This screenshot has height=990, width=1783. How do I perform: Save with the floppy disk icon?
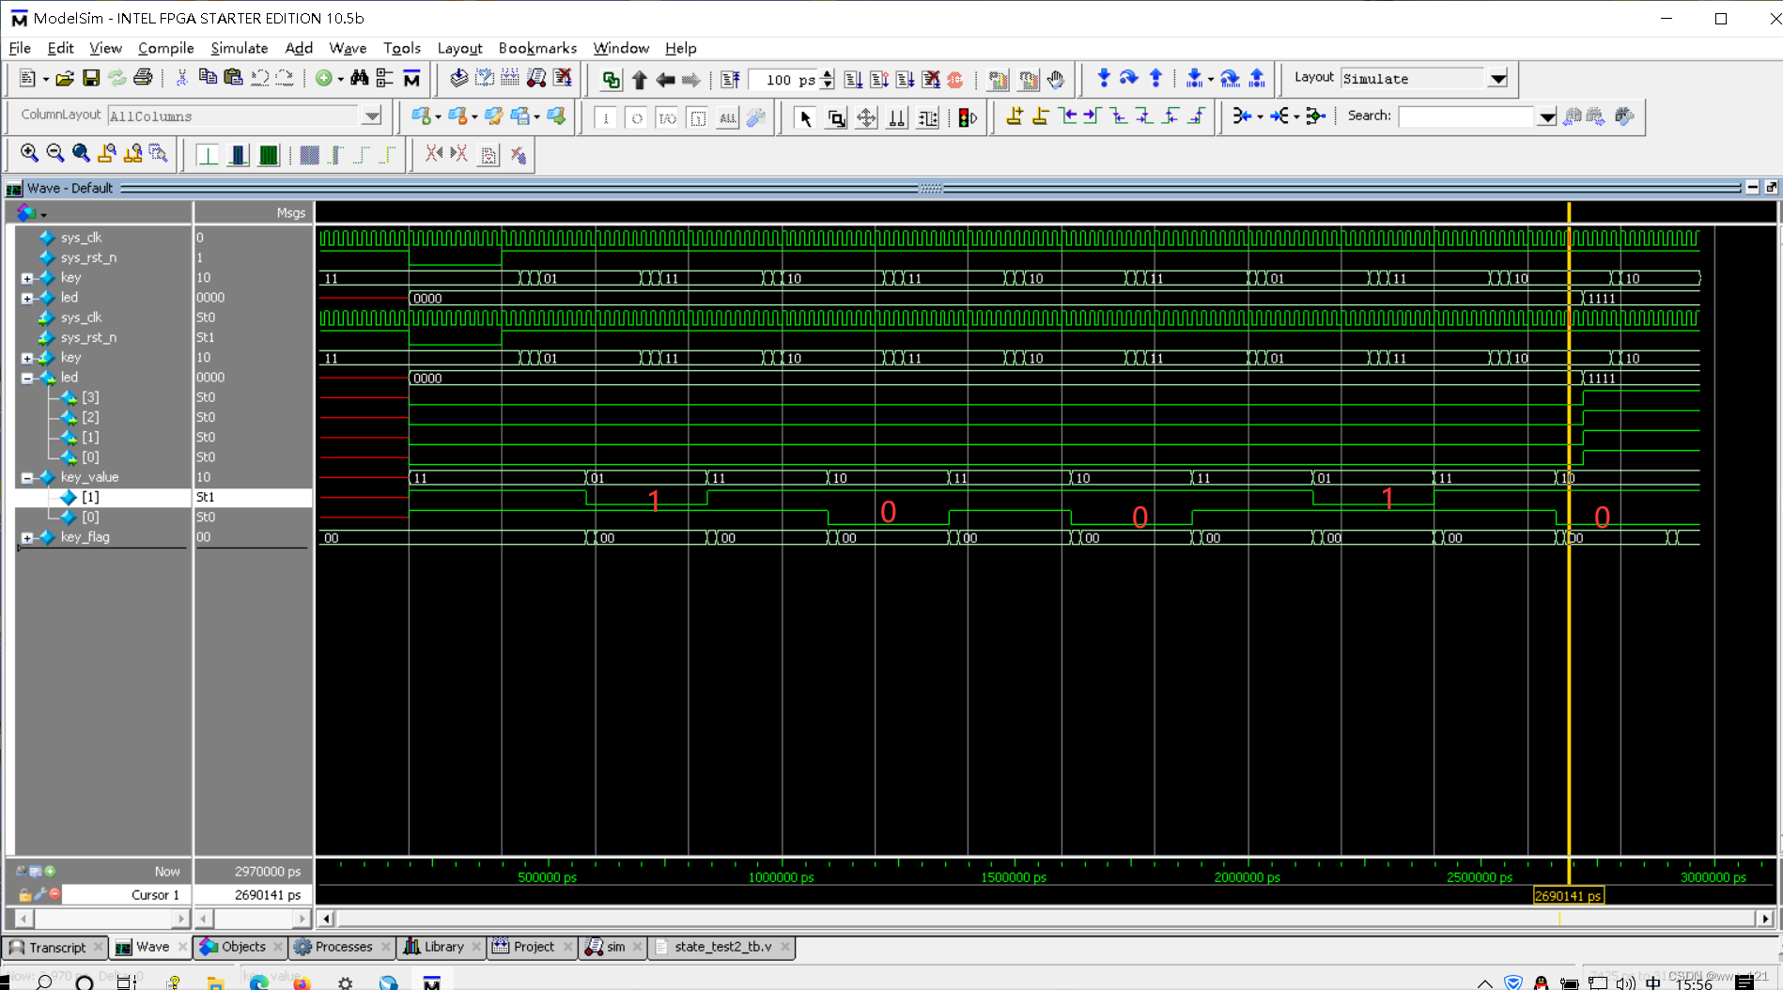point(91,79)
